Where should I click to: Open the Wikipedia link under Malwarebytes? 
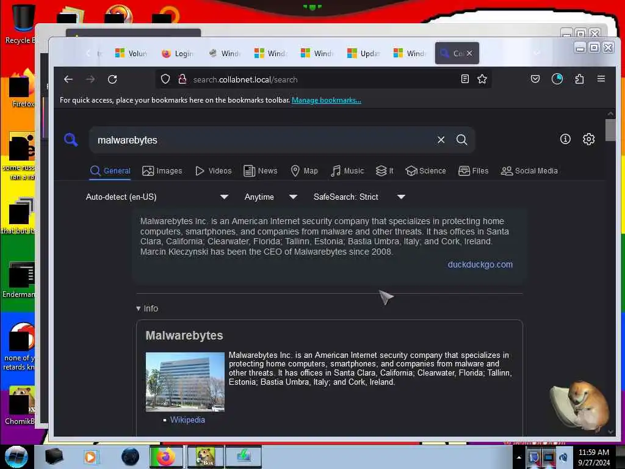point(187,420)
